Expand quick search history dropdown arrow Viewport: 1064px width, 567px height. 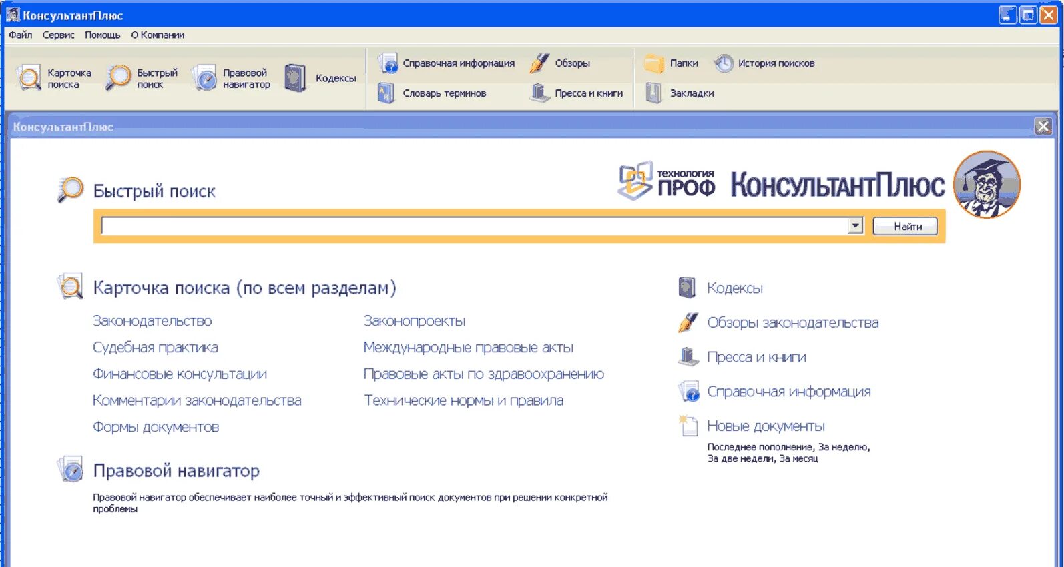856,226
